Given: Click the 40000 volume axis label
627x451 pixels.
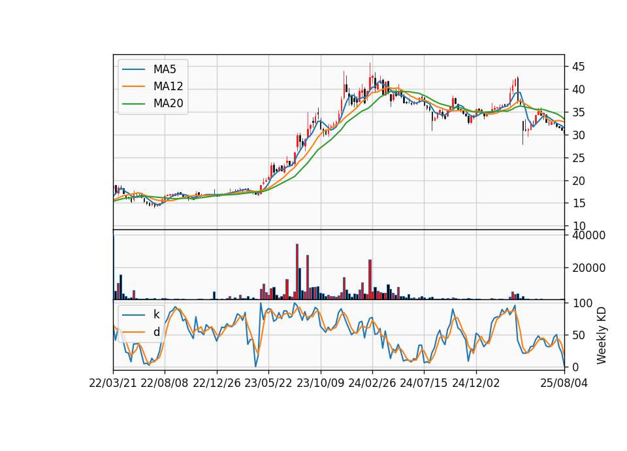Looking at the screenshot, I should (x=588, y=235).
